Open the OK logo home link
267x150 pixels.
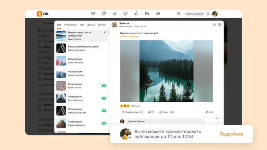point(42,14)
